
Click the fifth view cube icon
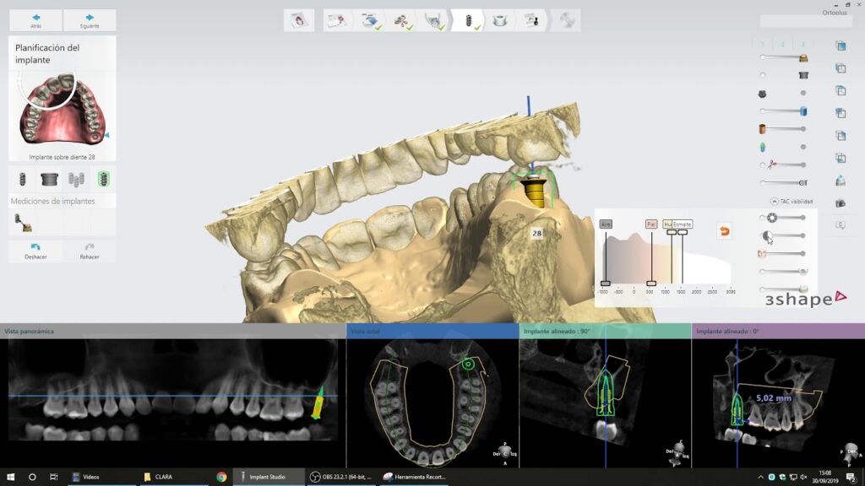[841, 136]
